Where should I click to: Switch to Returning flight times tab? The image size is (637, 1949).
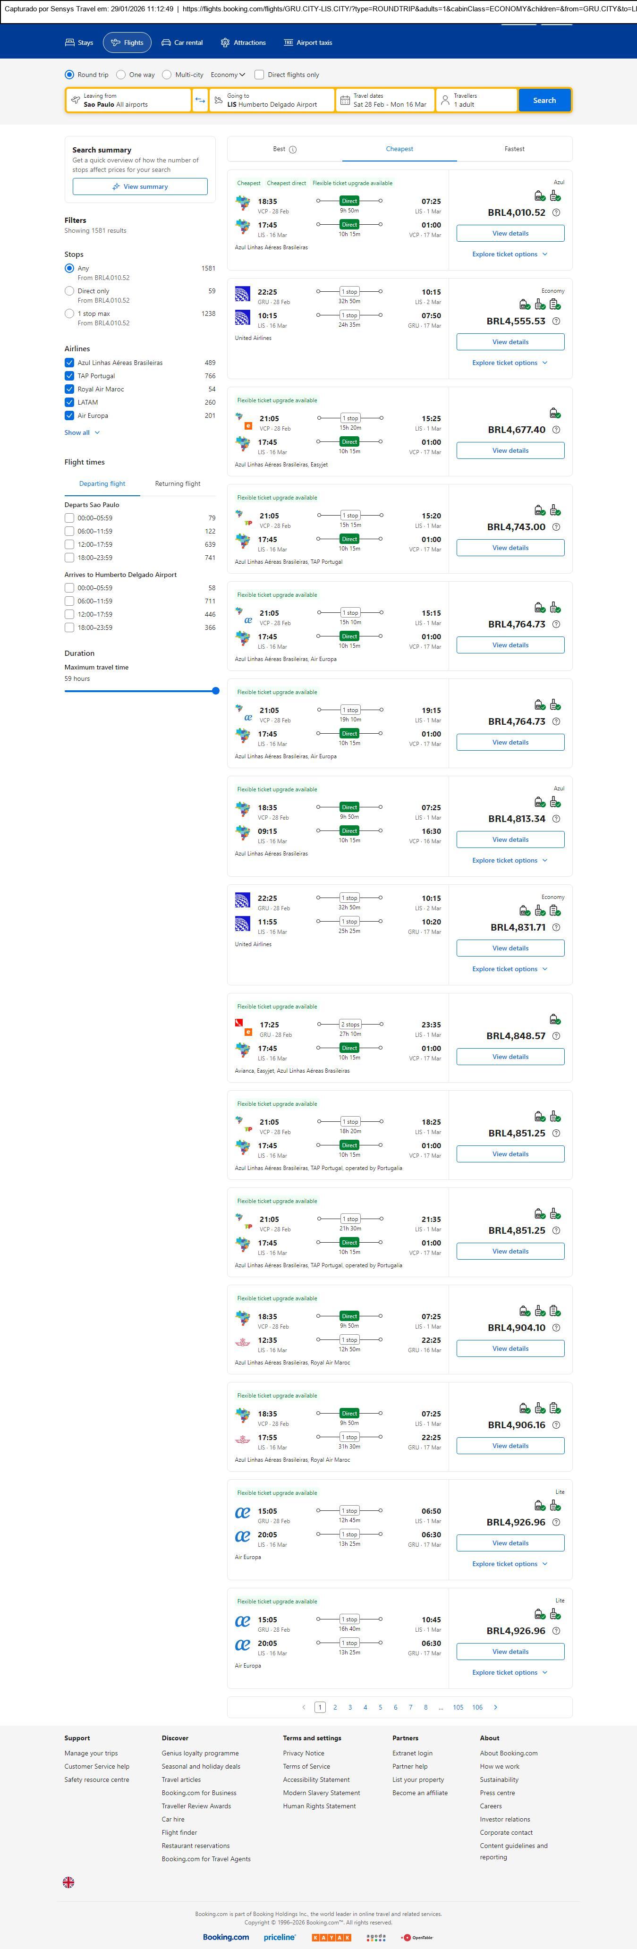[x=178, y=483]
